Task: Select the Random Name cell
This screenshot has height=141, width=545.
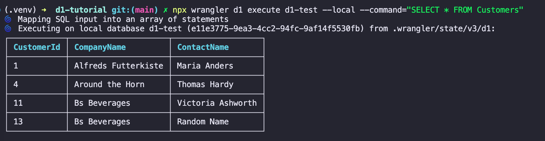Action: [203, 122]
